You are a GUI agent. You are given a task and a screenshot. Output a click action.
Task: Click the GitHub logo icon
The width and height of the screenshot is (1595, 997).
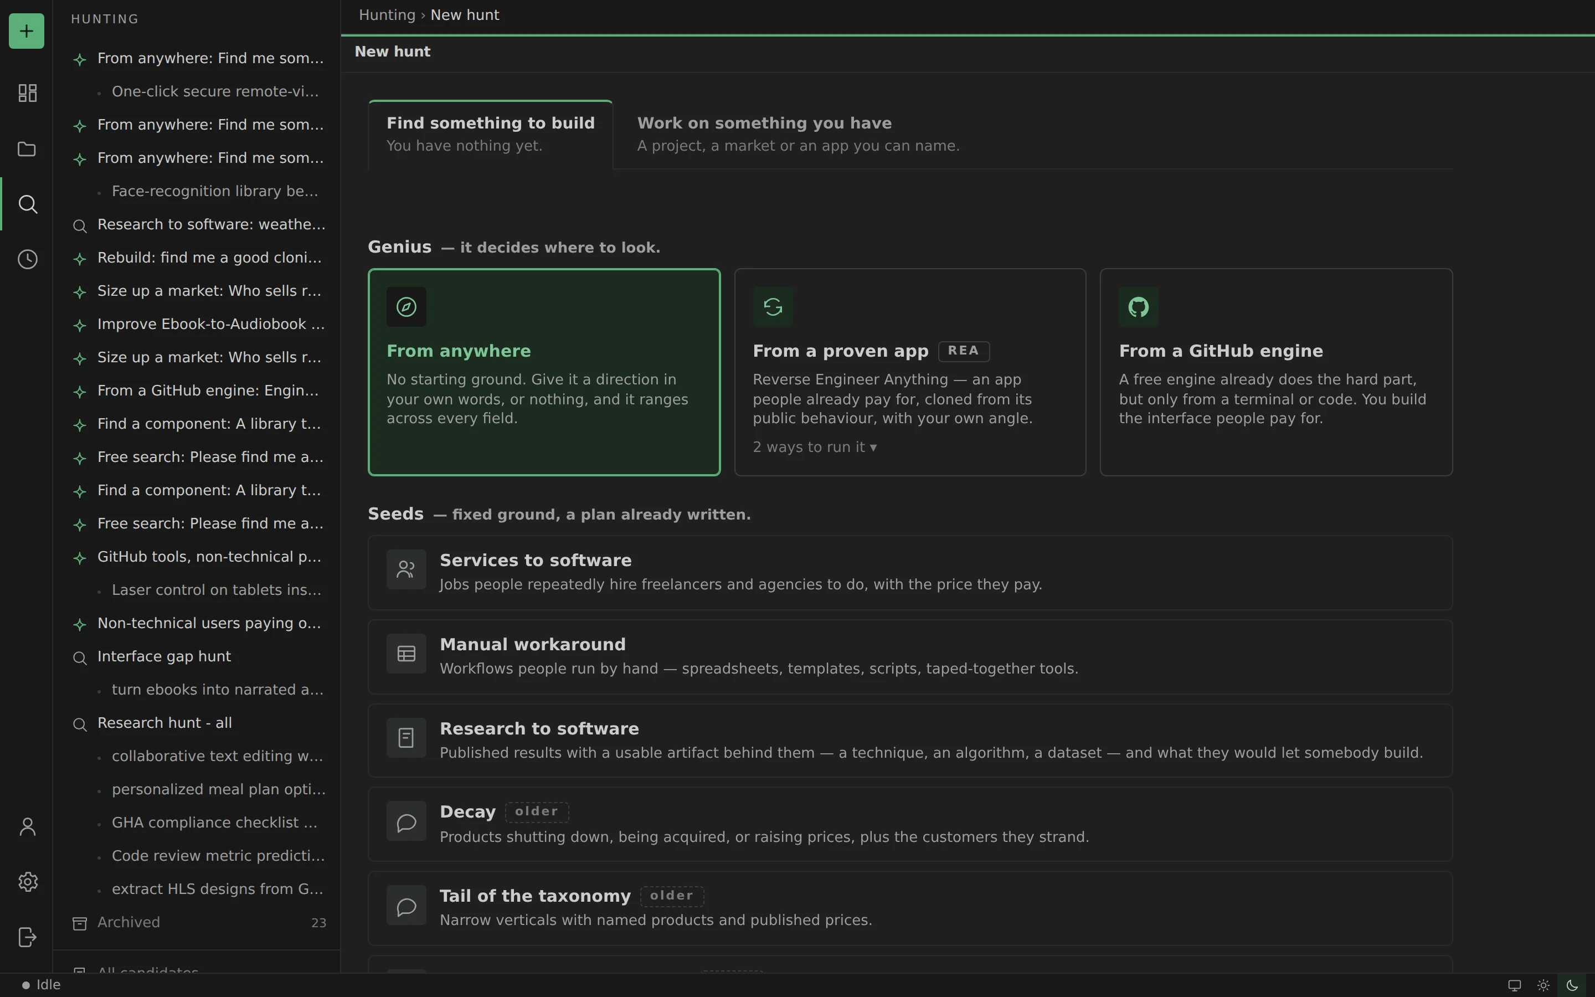[1138, 307]
